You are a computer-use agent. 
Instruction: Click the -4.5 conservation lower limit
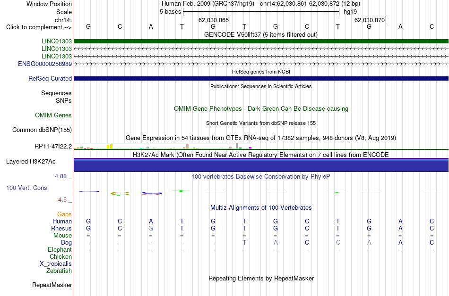coord(61,200)
